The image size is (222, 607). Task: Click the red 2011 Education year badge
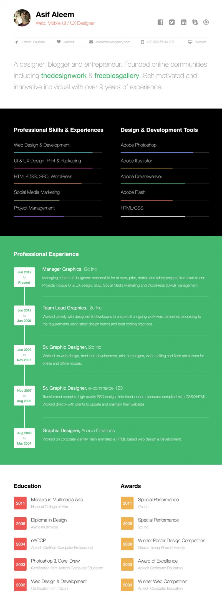[x=21, y=503]
